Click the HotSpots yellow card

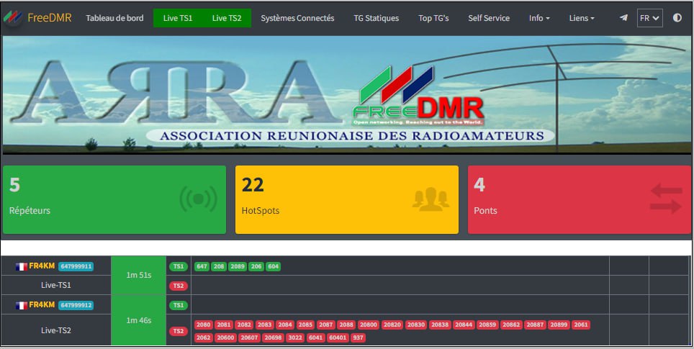347,199
